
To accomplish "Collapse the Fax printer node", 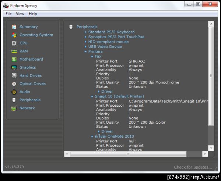I will (x=92, y=57).
